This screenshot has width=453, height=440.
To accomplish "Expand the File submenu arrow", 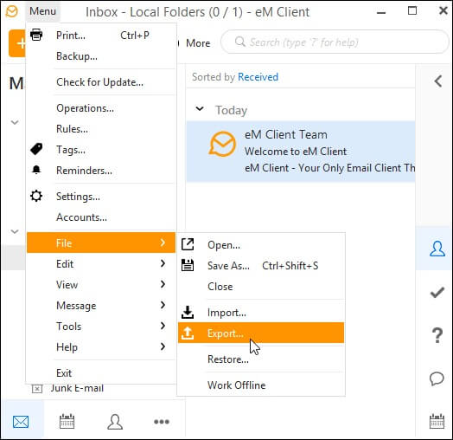I will [x=163, y=243].
